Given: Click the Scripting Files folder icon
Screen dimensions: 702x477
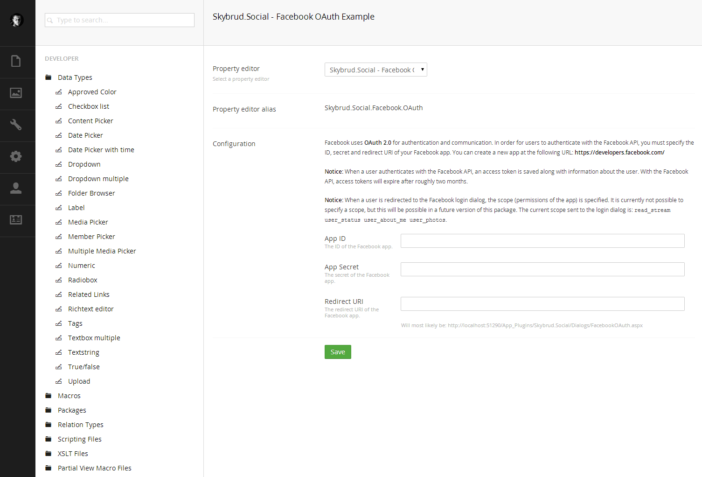Looking at the screenshot, I should pyautogui.click(x=48, y=439).
